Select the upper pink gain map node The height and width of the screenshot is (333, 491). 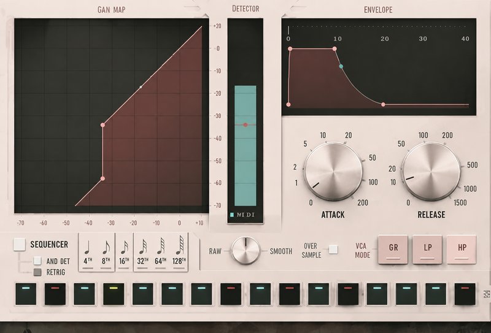point(102,125)
